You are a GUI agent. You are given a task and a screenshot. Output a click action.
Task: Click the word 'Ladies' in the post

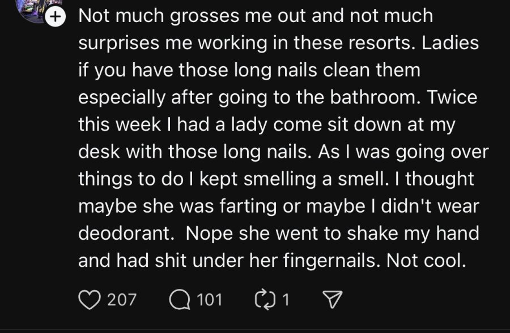(450, 43)
